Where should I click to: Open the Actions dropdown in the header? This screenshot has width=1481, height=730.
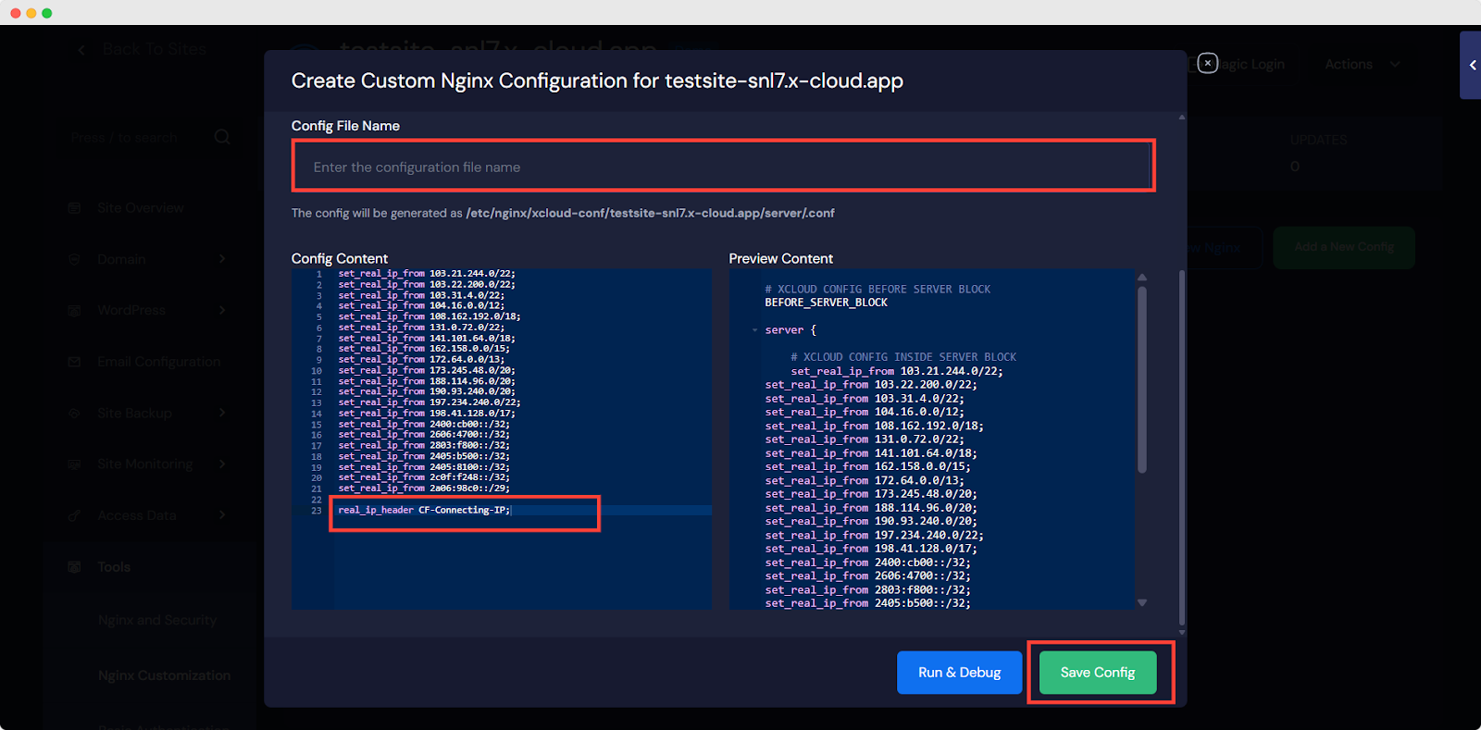[x=1362, y=64]
